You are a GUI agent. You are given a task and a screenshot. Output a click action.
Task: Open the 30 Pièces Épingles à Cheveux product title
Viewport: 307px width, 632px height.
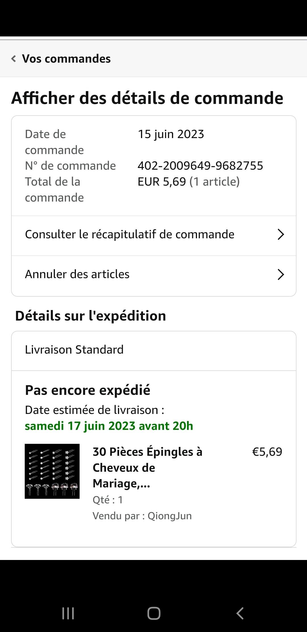pos(147,467)
